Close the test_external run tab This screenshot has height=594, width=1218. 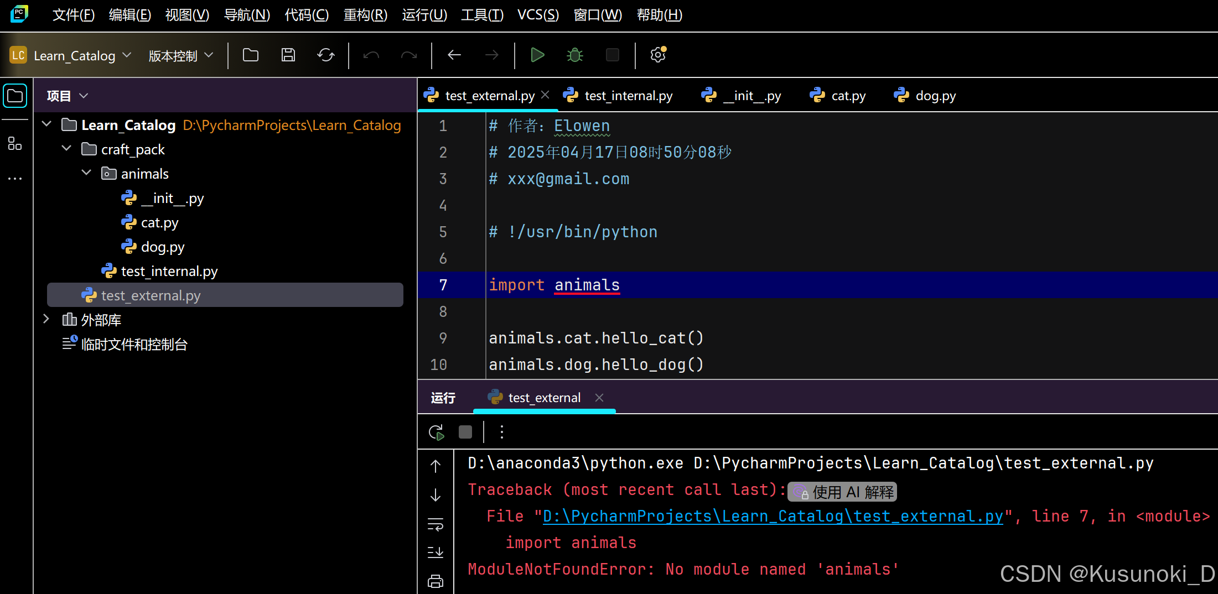click(x=599, y=398)
